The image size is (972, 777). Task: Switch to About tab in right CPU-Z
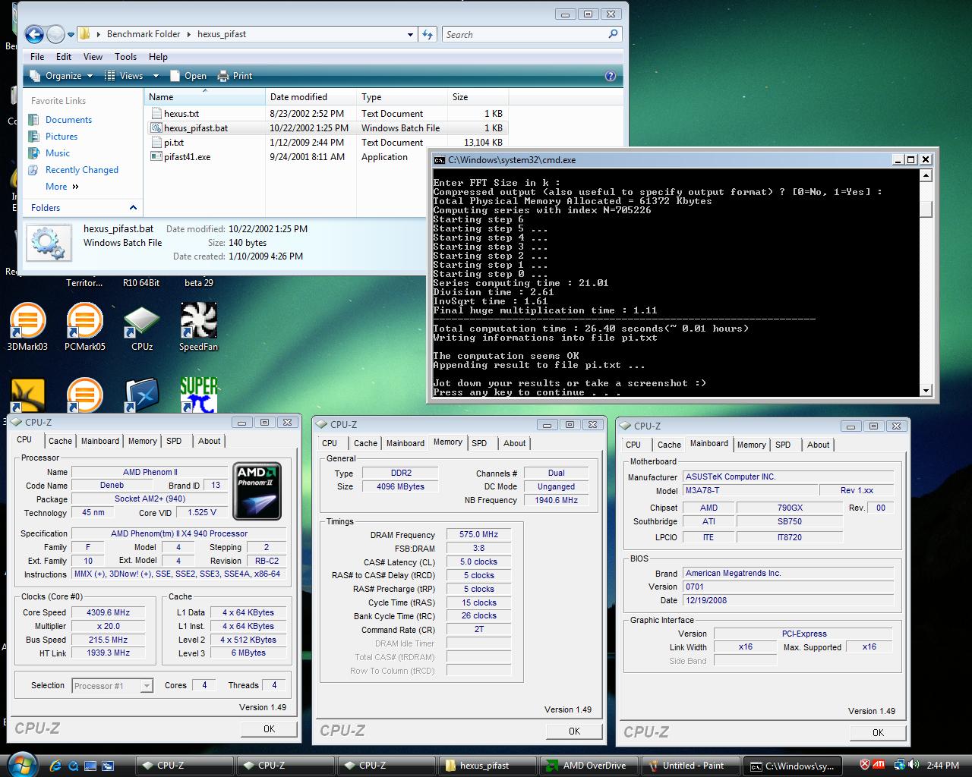[x=818, y=445]
